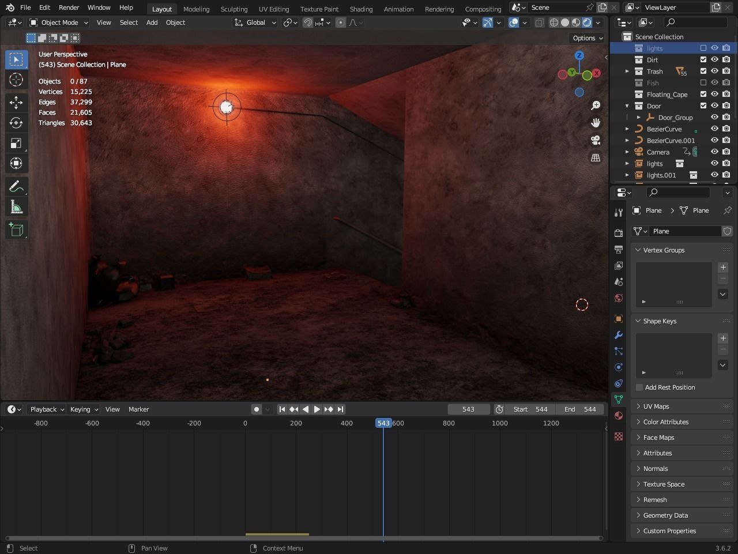Click the Select Box tool
Image resolution: width=738 pixels, height=554 pixels.
16,59
